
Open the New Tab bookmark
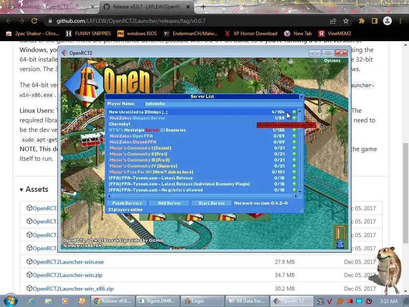click(x=298, y=34)
